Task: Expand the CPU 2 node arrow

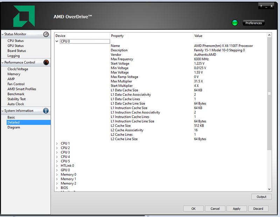Action: (x=57, y=148)
